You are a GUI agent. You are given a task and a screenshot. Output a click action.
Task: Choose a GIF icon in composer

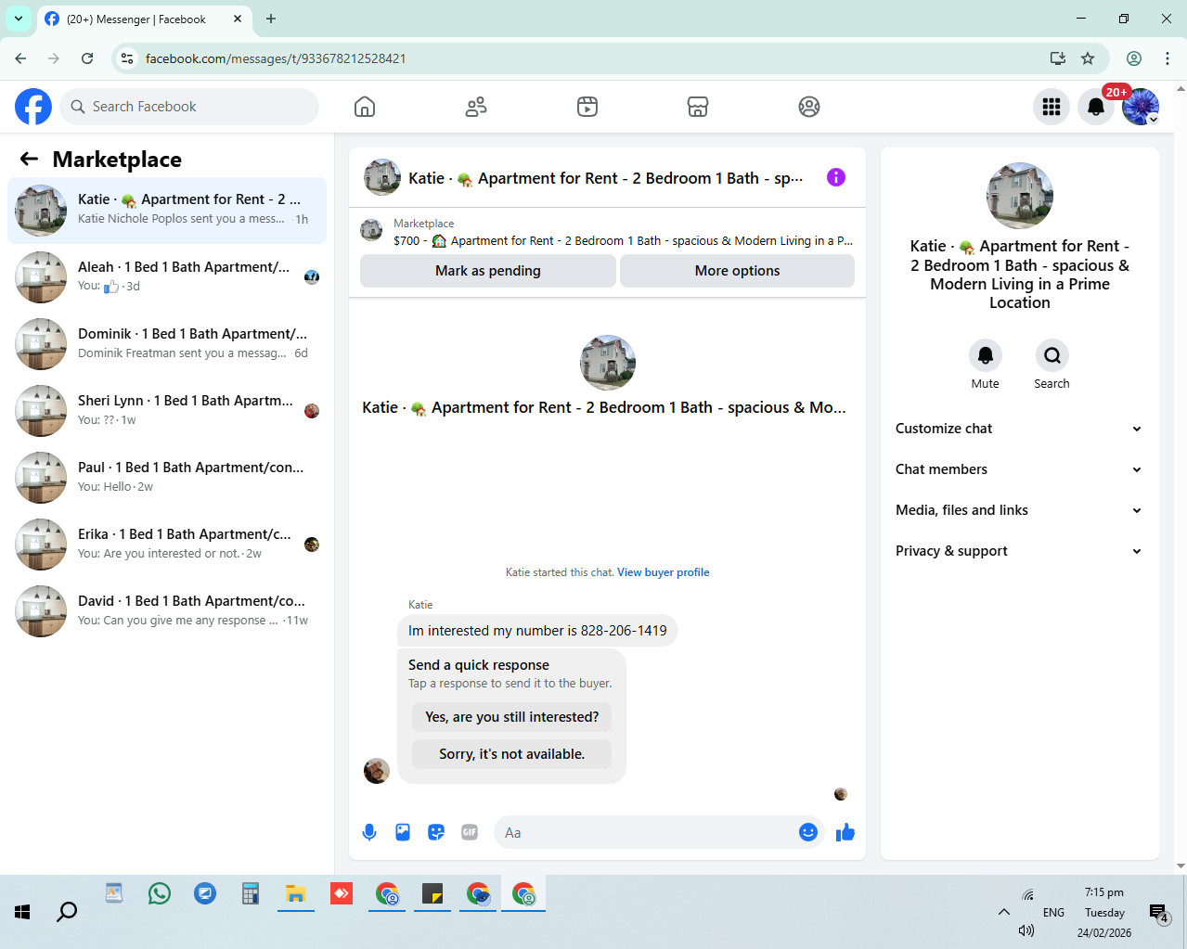click(470, 832)
